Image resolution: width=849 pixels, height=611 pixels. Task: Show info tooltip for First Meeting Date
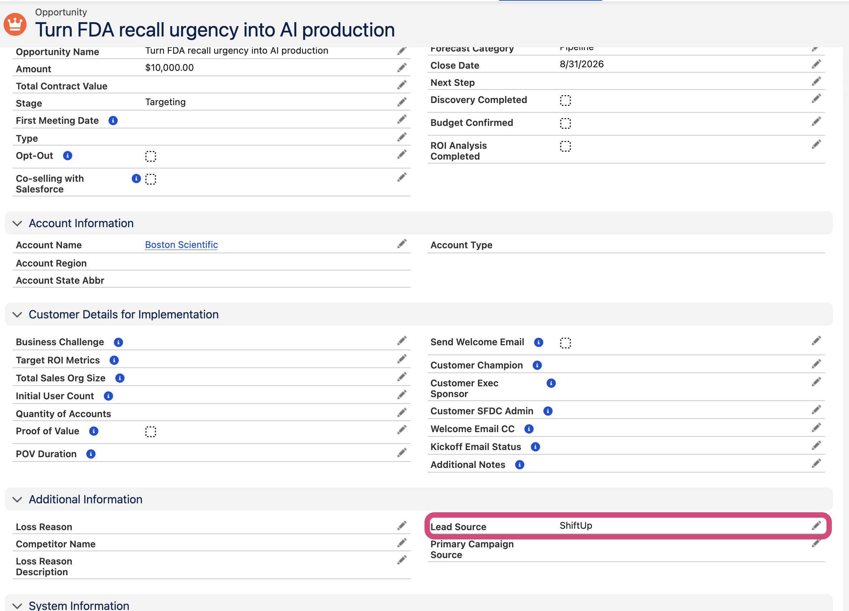click(113, 121)
